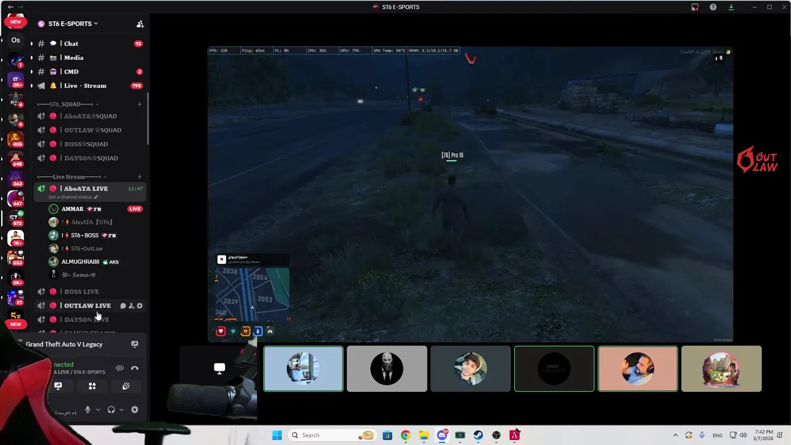Open the server icon with 667 badge
791x445 pixels.
click(x=15, y=198)
